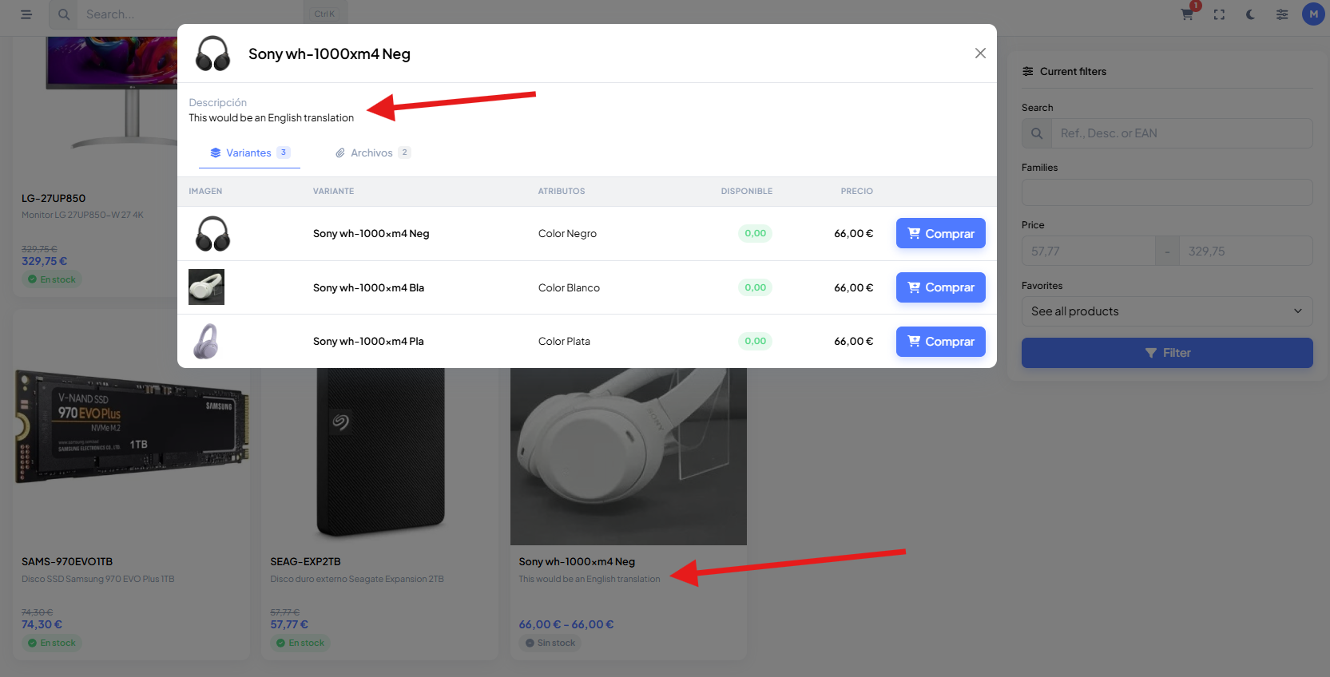The height and width of the screenshot is (677, 1330).
Task: Open the Sony wh-1000xm4 Neg product card image
Action: click(x=629, y=457)
